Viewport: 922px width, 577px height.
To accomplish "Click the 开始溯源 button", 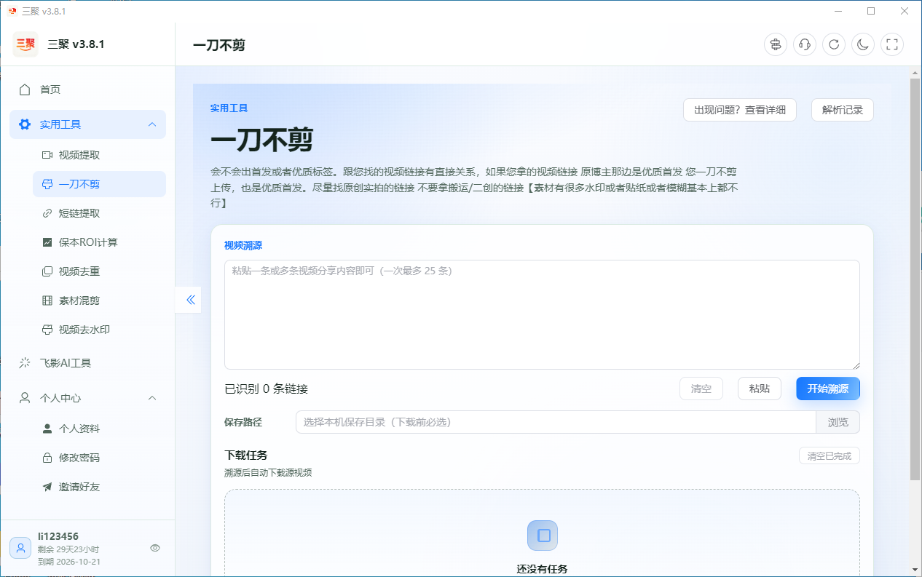I will (x=828, y=389).
